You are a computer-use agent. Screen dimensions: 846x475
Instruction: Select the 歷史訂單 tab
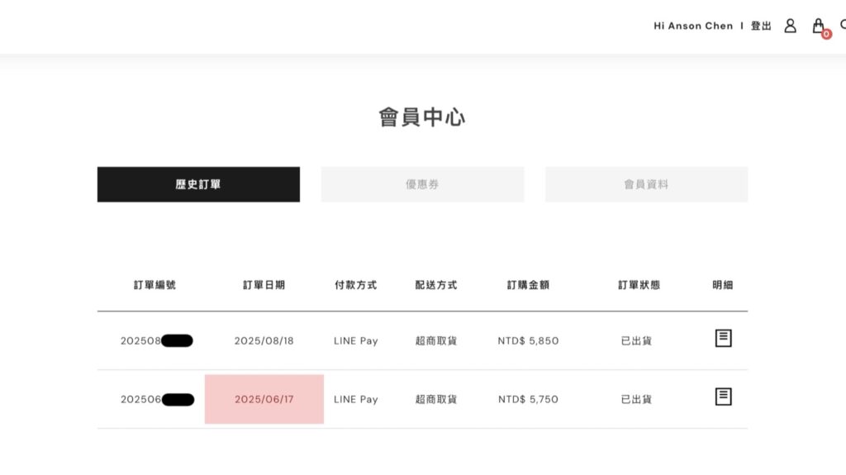198,184
